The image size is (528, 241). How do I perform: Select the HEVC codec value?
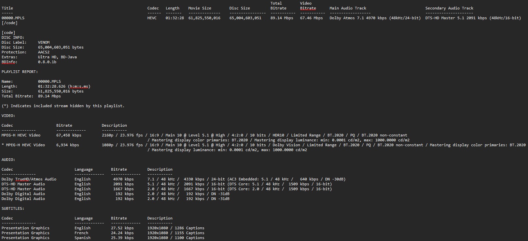tap(152, 18)
